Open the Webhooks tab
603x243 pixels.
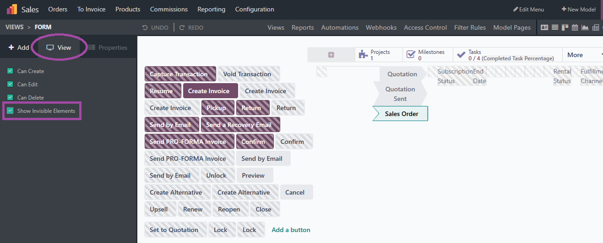pos(381,27)
